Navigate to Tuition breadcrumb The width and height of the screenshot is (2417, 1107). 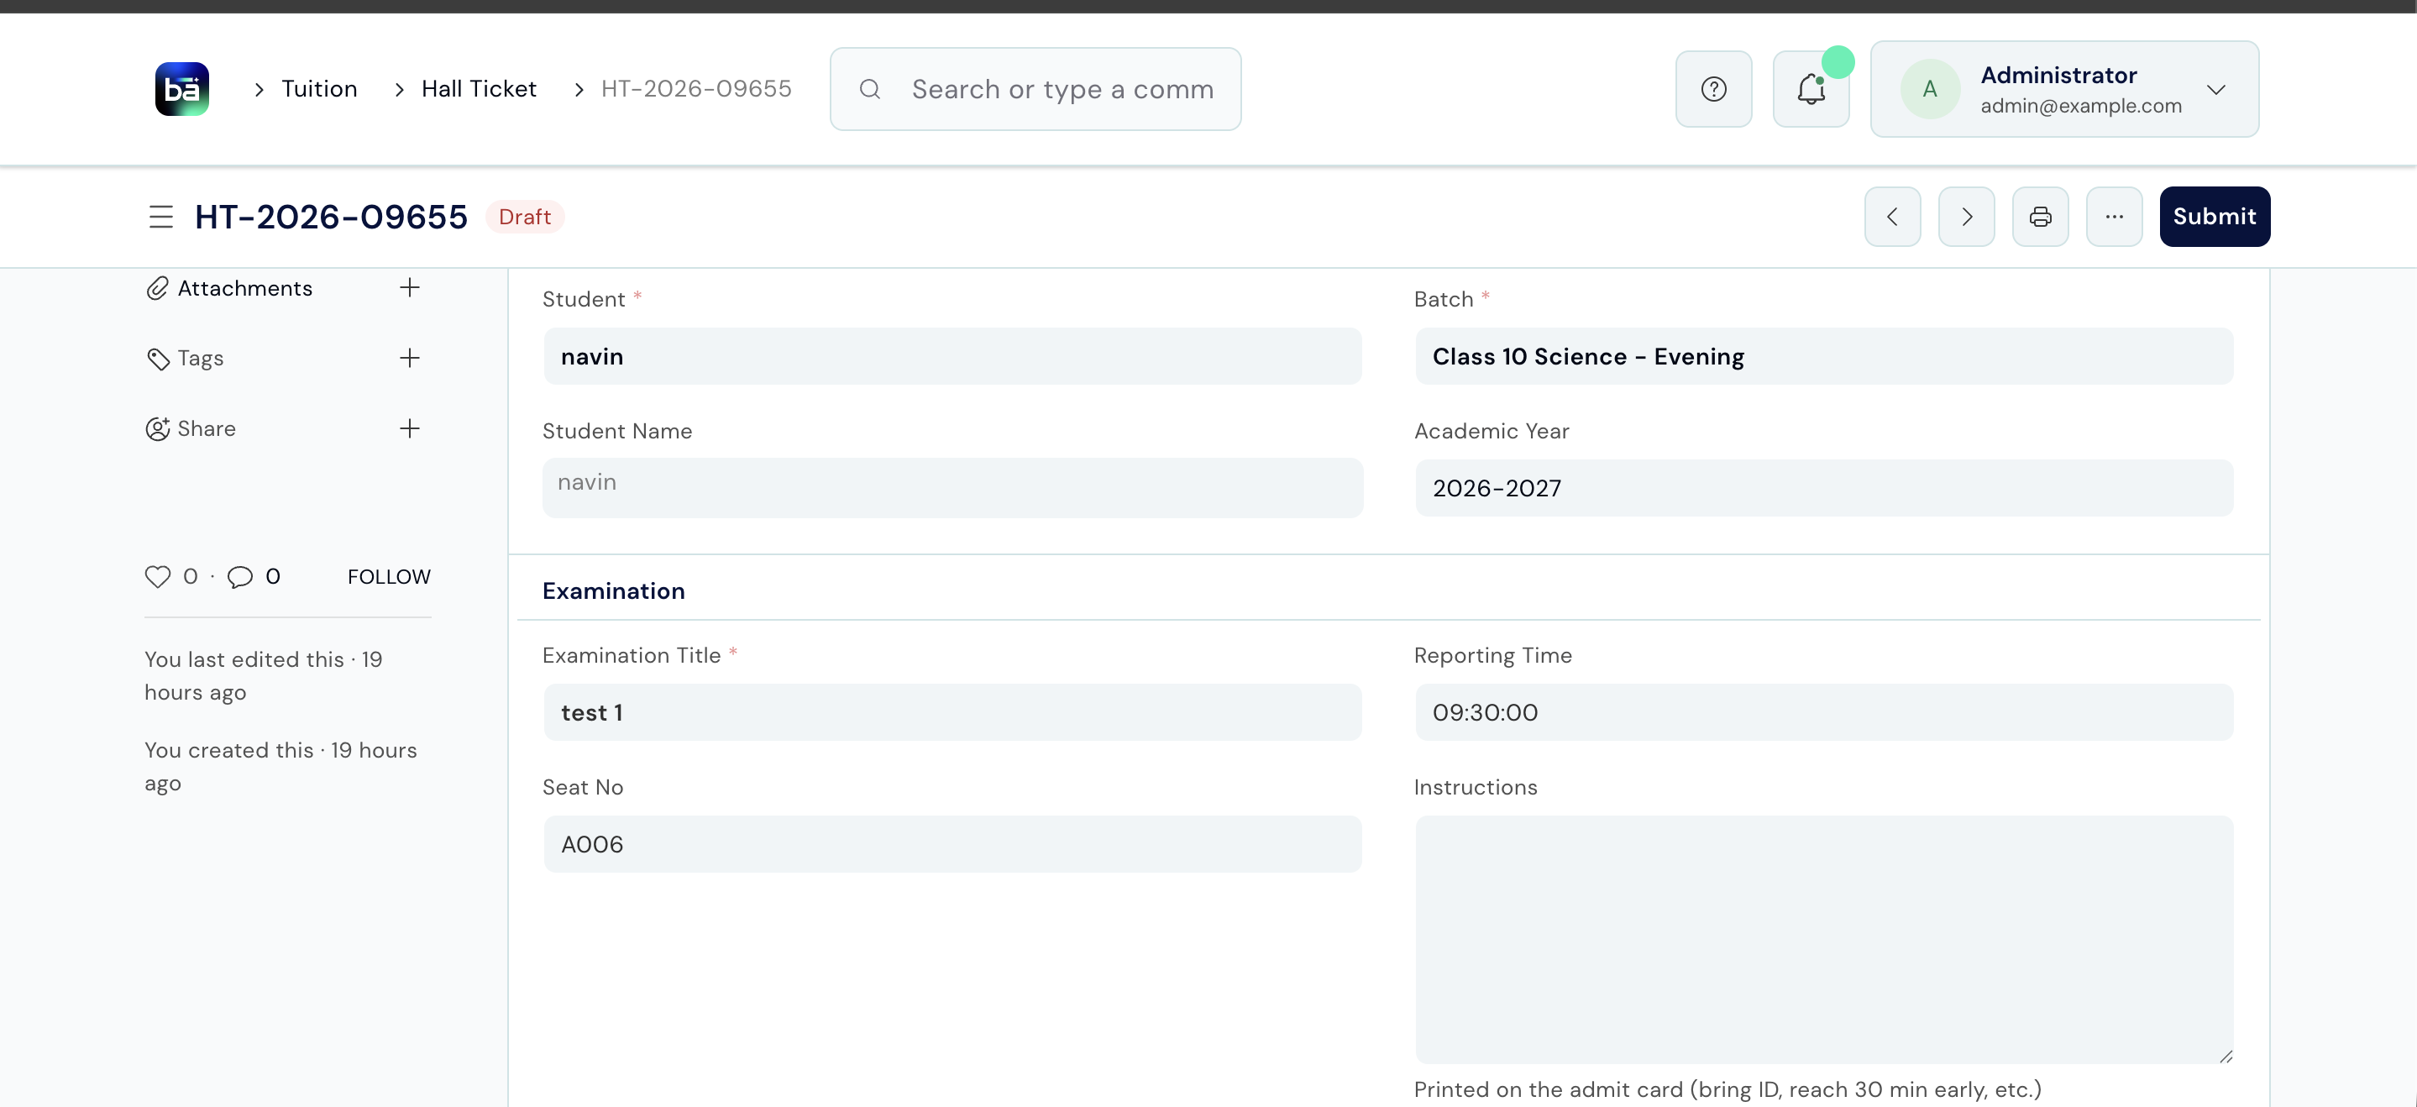(x=319, y=89)
